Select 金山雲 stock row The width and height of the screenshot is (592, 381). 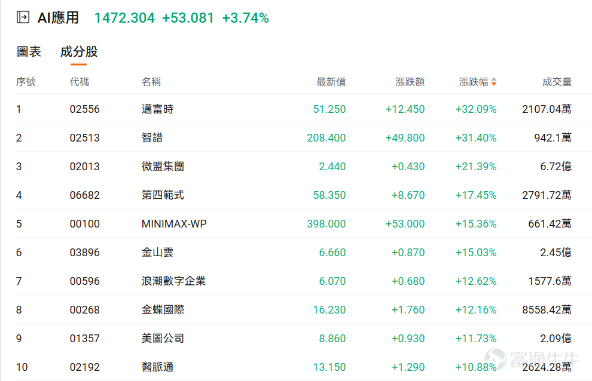coord(294,253)
